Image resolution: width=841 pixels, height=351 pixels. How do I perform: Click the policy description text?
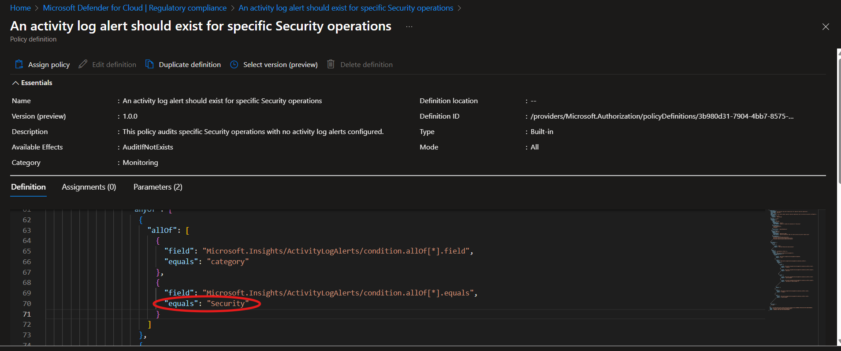point(253,132)
